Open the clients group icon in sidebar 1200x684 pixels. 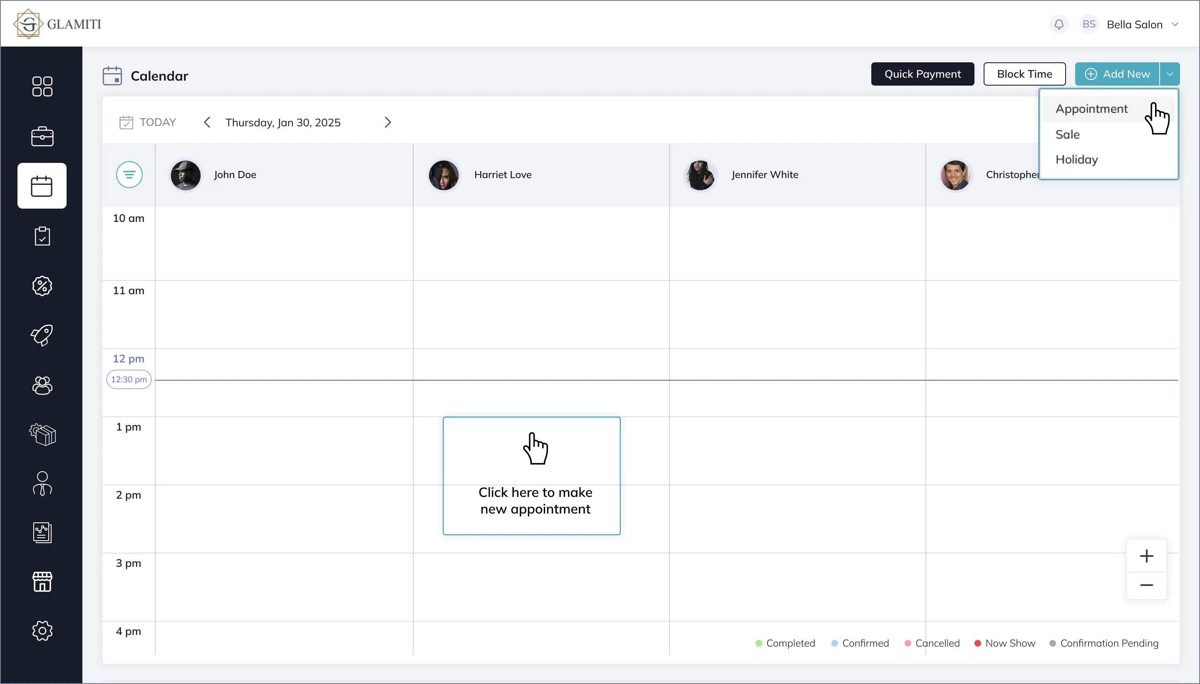(42, 385)
